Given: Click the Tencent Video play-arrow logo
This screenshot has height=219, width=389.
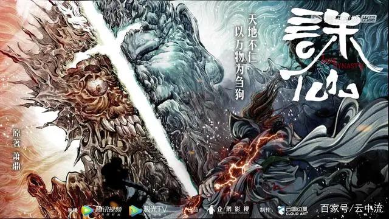Looking at the screenshot, I should [x=87, y=210].
